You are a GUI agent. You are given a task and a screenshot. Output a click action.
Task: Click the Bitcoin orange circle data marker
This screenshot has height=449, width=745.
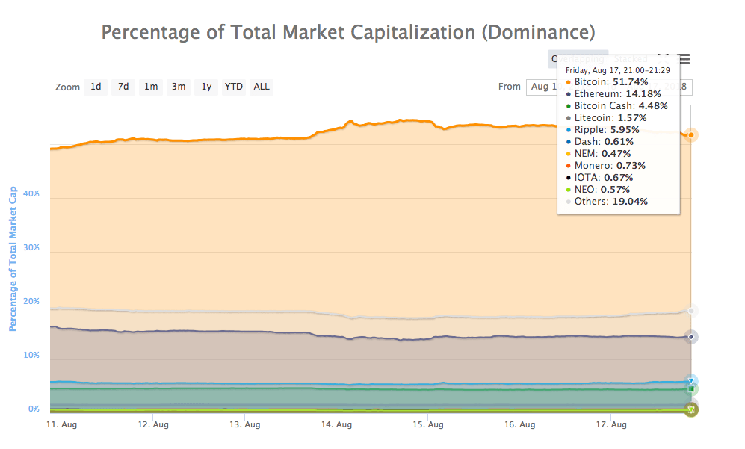click(692, 135)
